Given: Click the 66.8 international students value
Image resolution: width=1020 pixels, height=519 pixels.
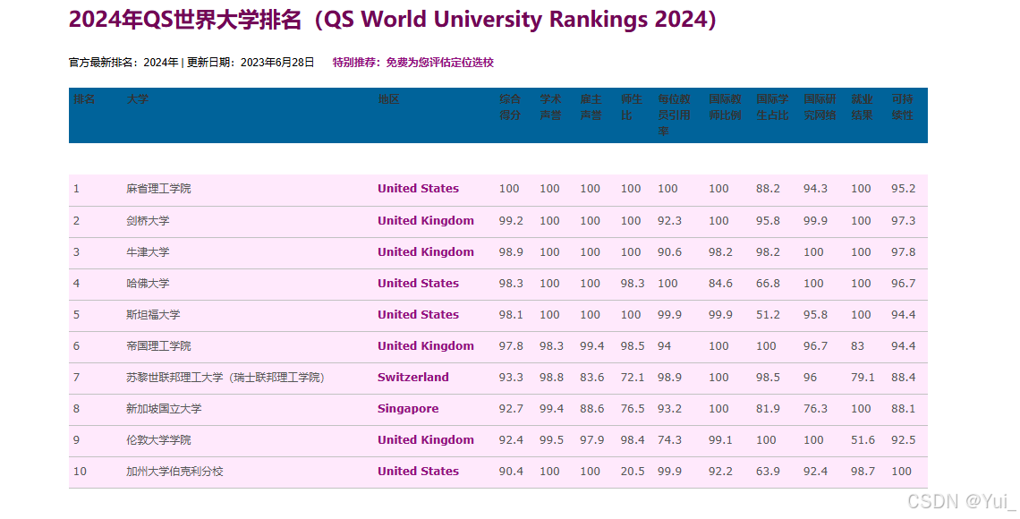Looking at the screenshot, I should click(x=768, y=283).
